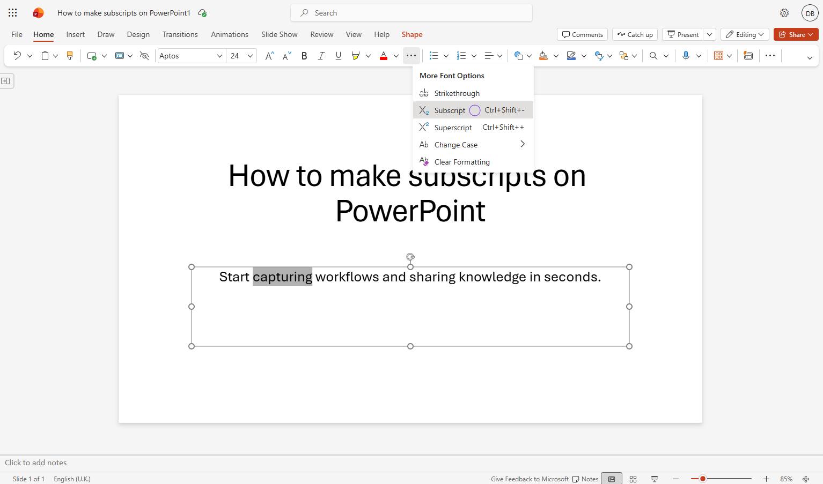Click the New Slide icon

click(92, 56)
